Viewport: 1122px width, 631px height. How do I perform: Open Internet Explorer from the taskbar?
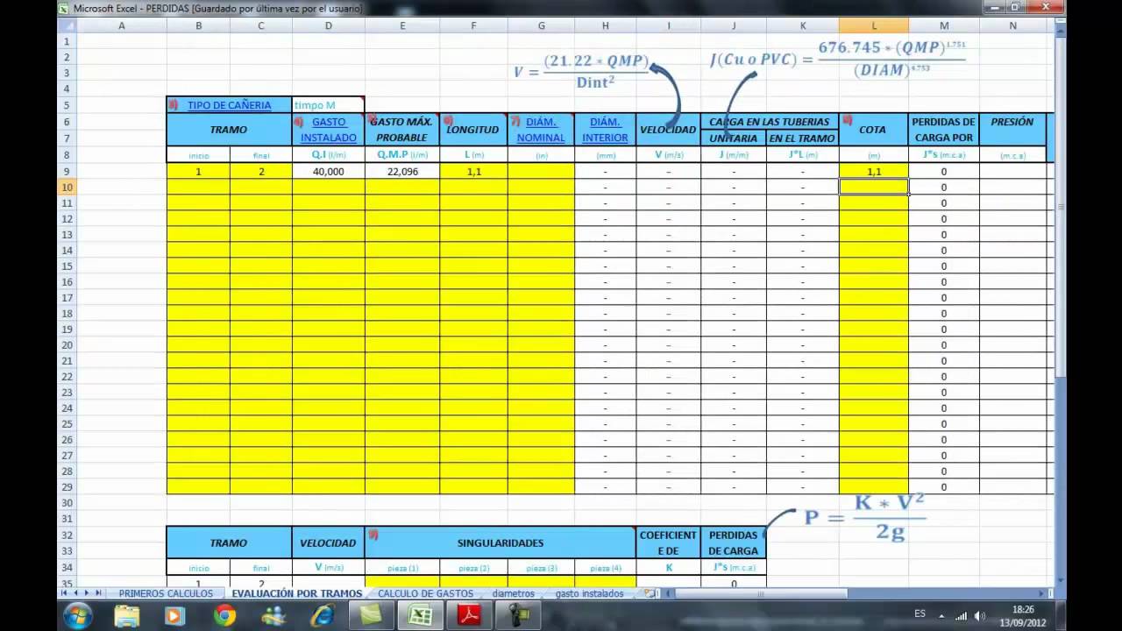322,616
